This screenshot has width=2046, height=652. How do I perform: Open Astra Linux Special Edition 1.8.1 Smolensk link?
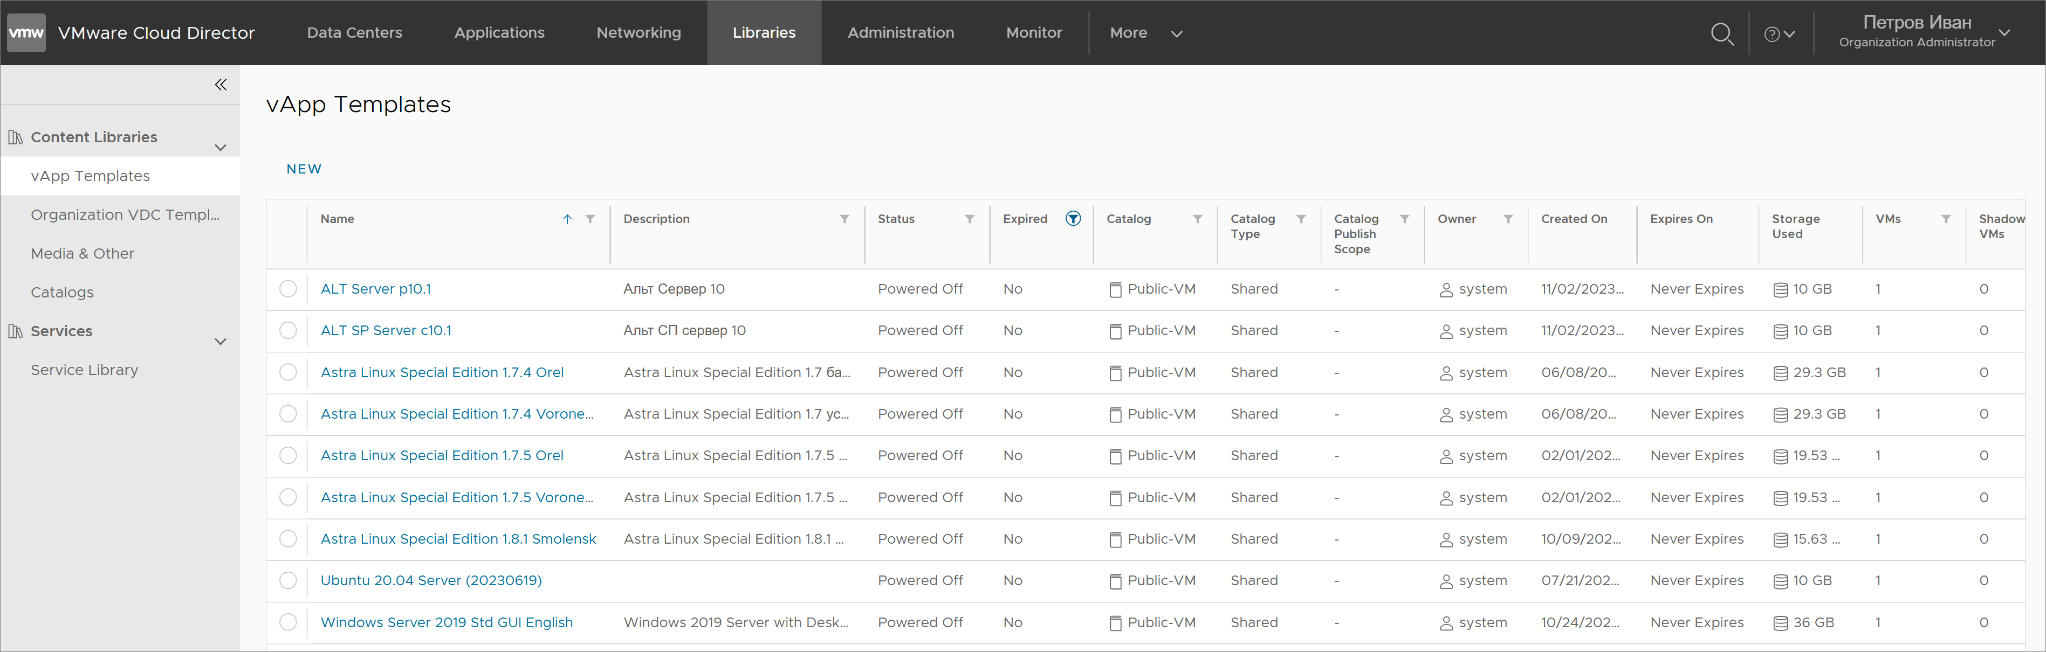(458, 539)
